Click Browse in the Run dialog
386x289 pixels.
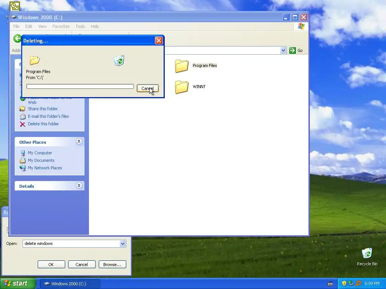pyautogui.click(x=112, y=265)
